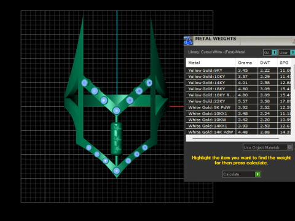Click the 2.58 DWT cell
The width and height of the screenshot is (295, 221).
tap(267, 83)
